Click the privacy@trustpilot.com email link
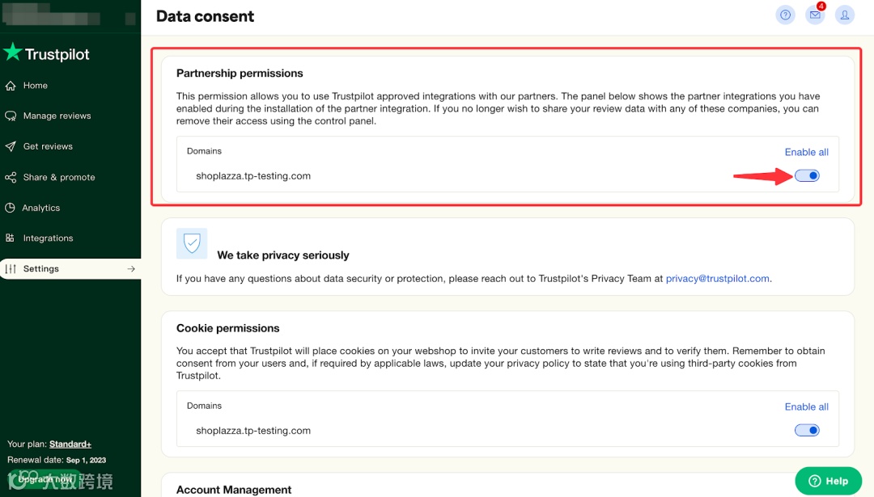Image resolution: width=874 pixels, height=497 pixels. (x=717, y=279)
